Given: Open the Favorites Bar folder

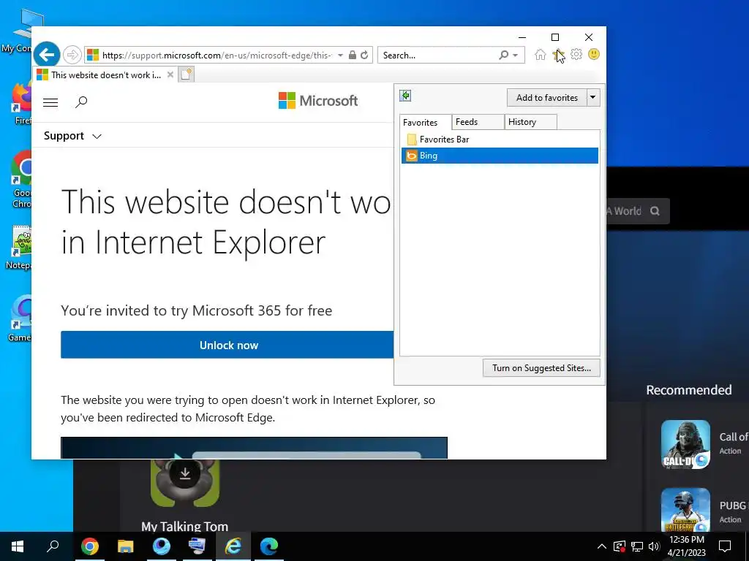Looking at the screenshot, I should point(500,140).
